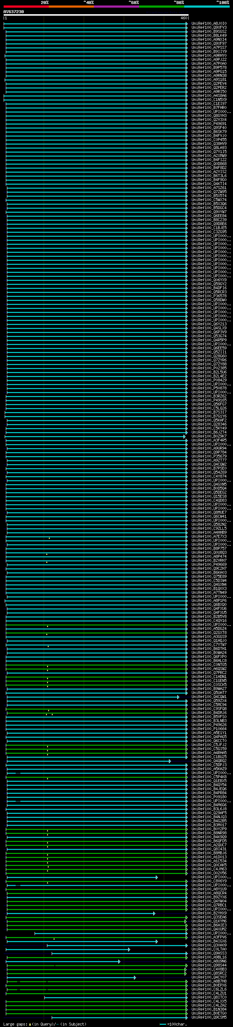Open hit UniRef100_Q2PEV4
This screenshot has width=233, height=1027.
click(x=209, y=83)
